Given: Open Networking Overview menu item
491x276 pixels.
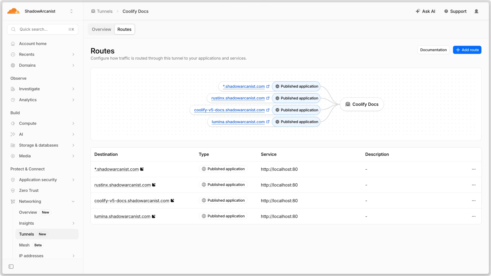Looking at the screenshot, I should click(x=47, y=212).
